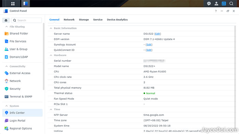Switch to the Storage tab
This screenshot has height=134, width=239.
pos(84,20)
